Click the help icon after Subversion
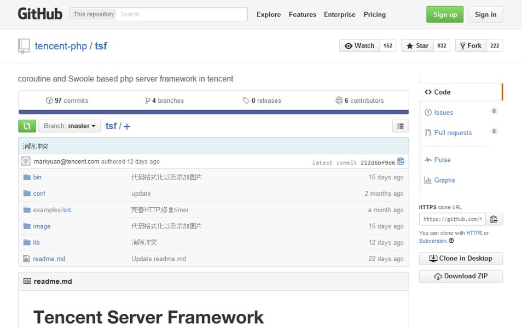The width and height of the screenshot is (522, 328). pos(451,241)
